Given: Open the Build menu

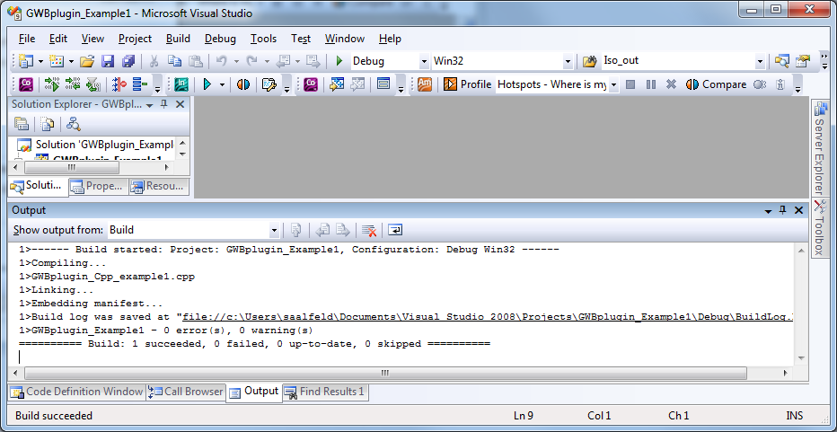Looking at the screenshot, I should point(178,39).
